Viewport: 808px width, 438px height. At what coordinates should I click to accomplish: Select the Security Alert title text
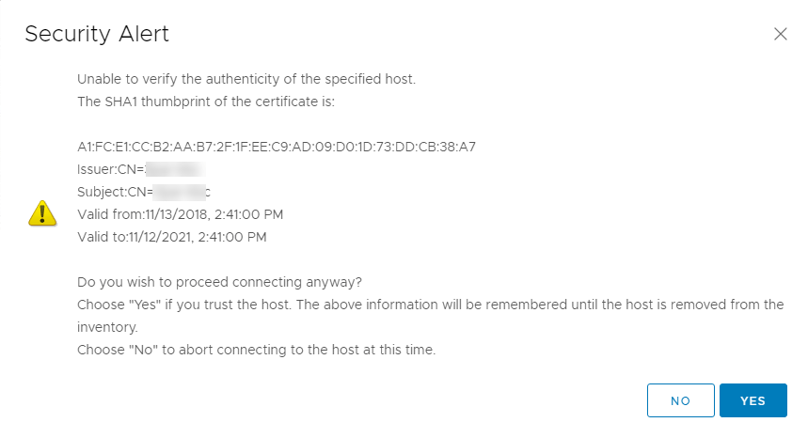[x=97, y=34]
